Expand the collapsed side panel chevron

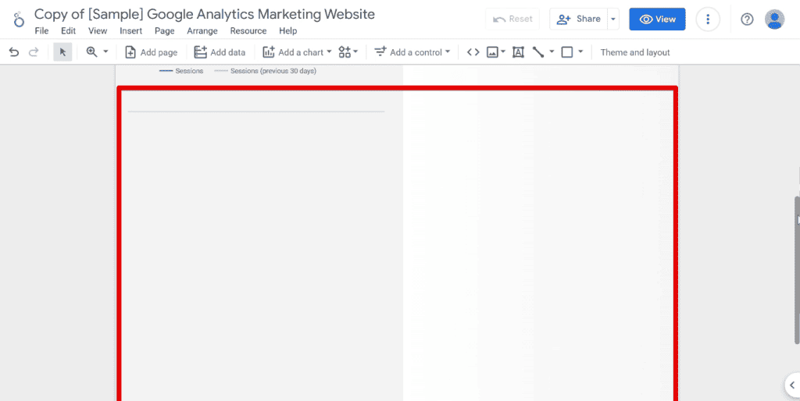coord(792,385)
